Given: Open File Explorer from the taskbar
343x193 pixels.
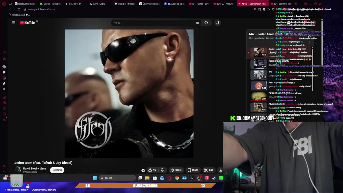Looking at the screenshot, I should coord(147,178).
